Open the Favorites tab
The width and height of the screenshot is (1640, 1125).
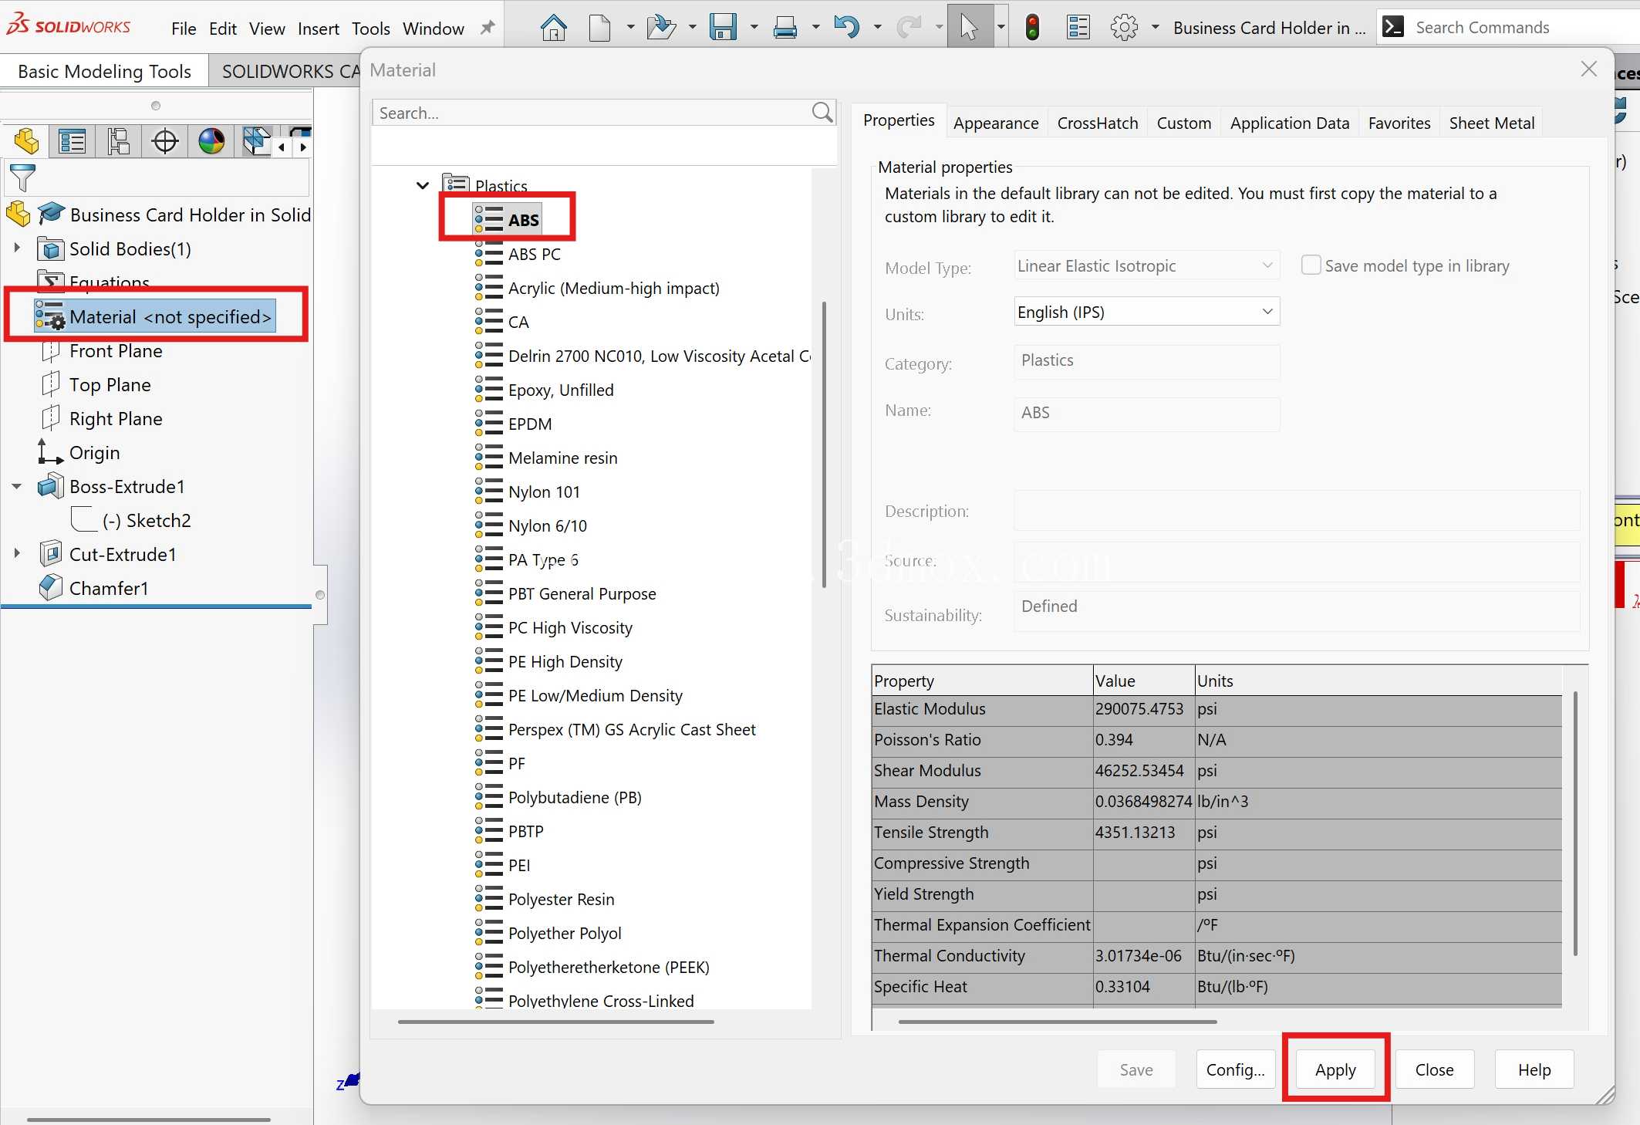tap(1399, 123)
